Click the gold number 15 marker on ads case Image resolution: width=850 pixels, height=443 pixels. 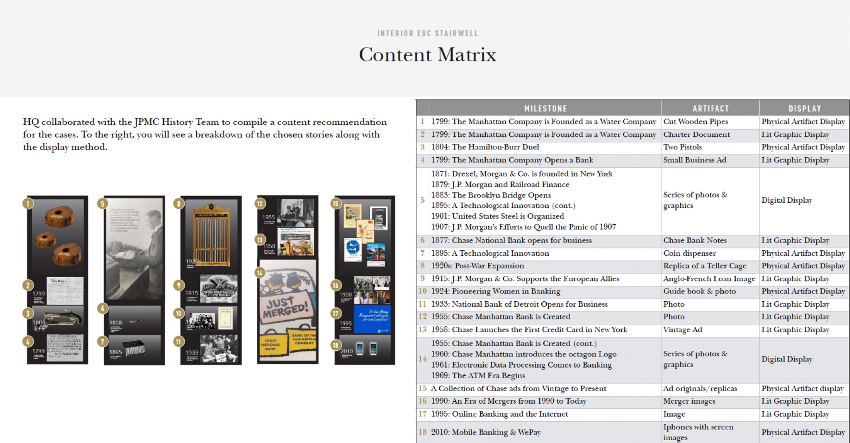pos(335,204)
